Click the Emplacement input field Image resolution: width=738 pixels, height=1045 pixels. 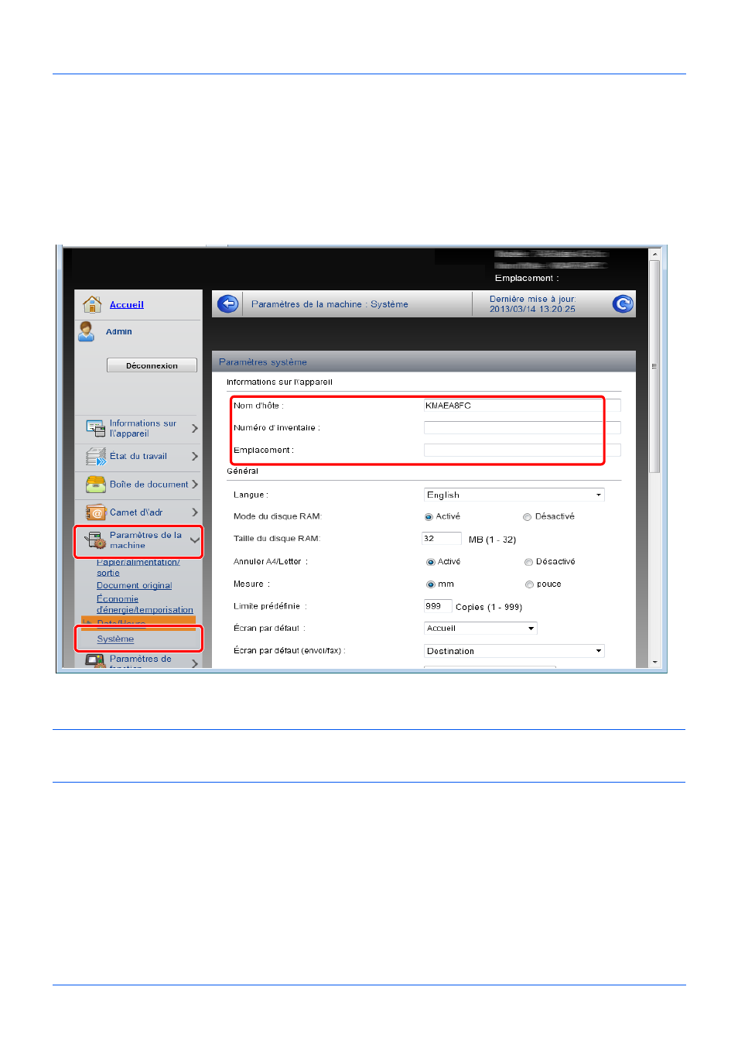coord(522,450)
